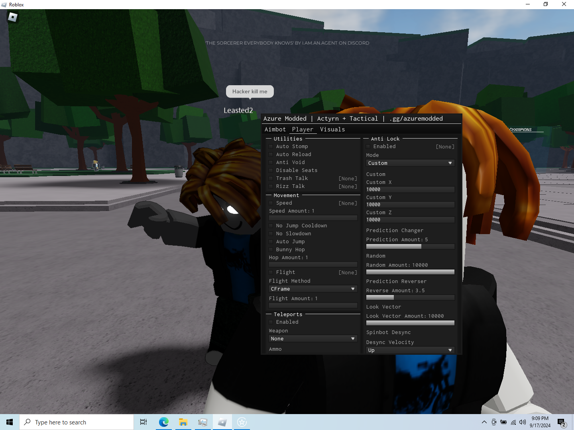The width and height of the screenshot is (574, 430).
Task: Adjust the Speed Amount slider
Action: 313,218
